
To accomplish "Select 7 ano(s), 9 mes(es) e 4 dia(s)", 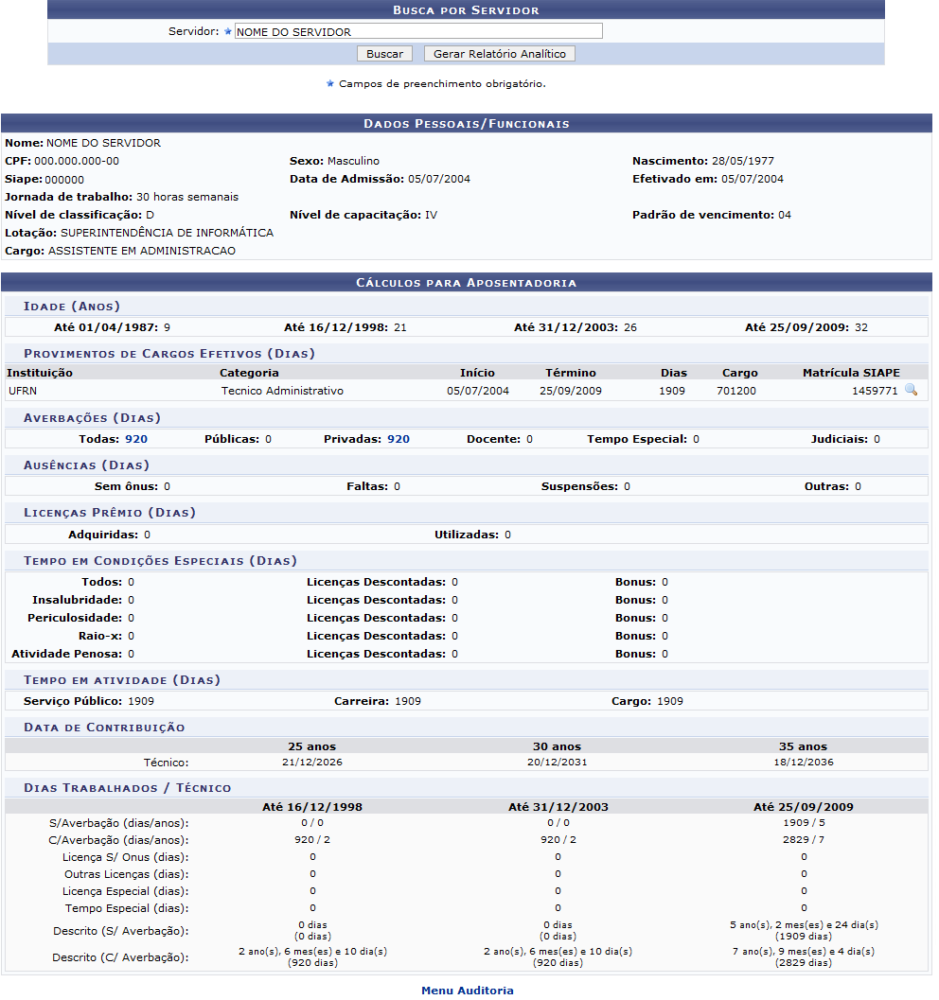I will point(804,952).
